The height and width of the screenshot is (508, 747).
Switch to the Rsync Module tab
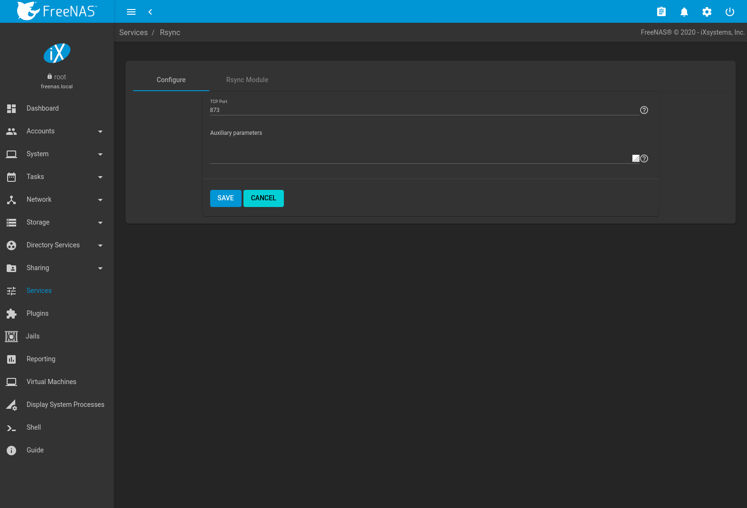click(x=247, y=80)
